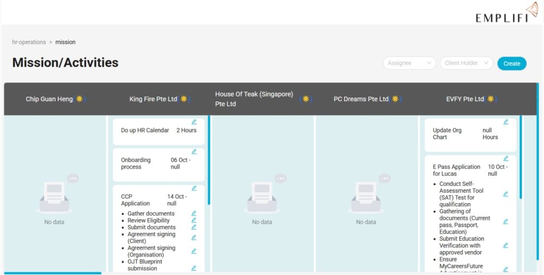This screenshot has height=275, width=544.
Task: Click sun icon next to EVFY Pte Ltd
Action: click(x=490, y=99)
